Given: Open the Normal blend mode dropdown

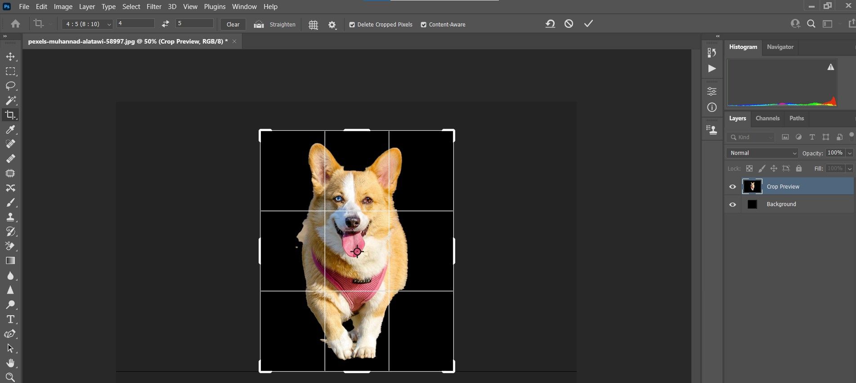Looking at the screenshot, I should click(762, 153).
